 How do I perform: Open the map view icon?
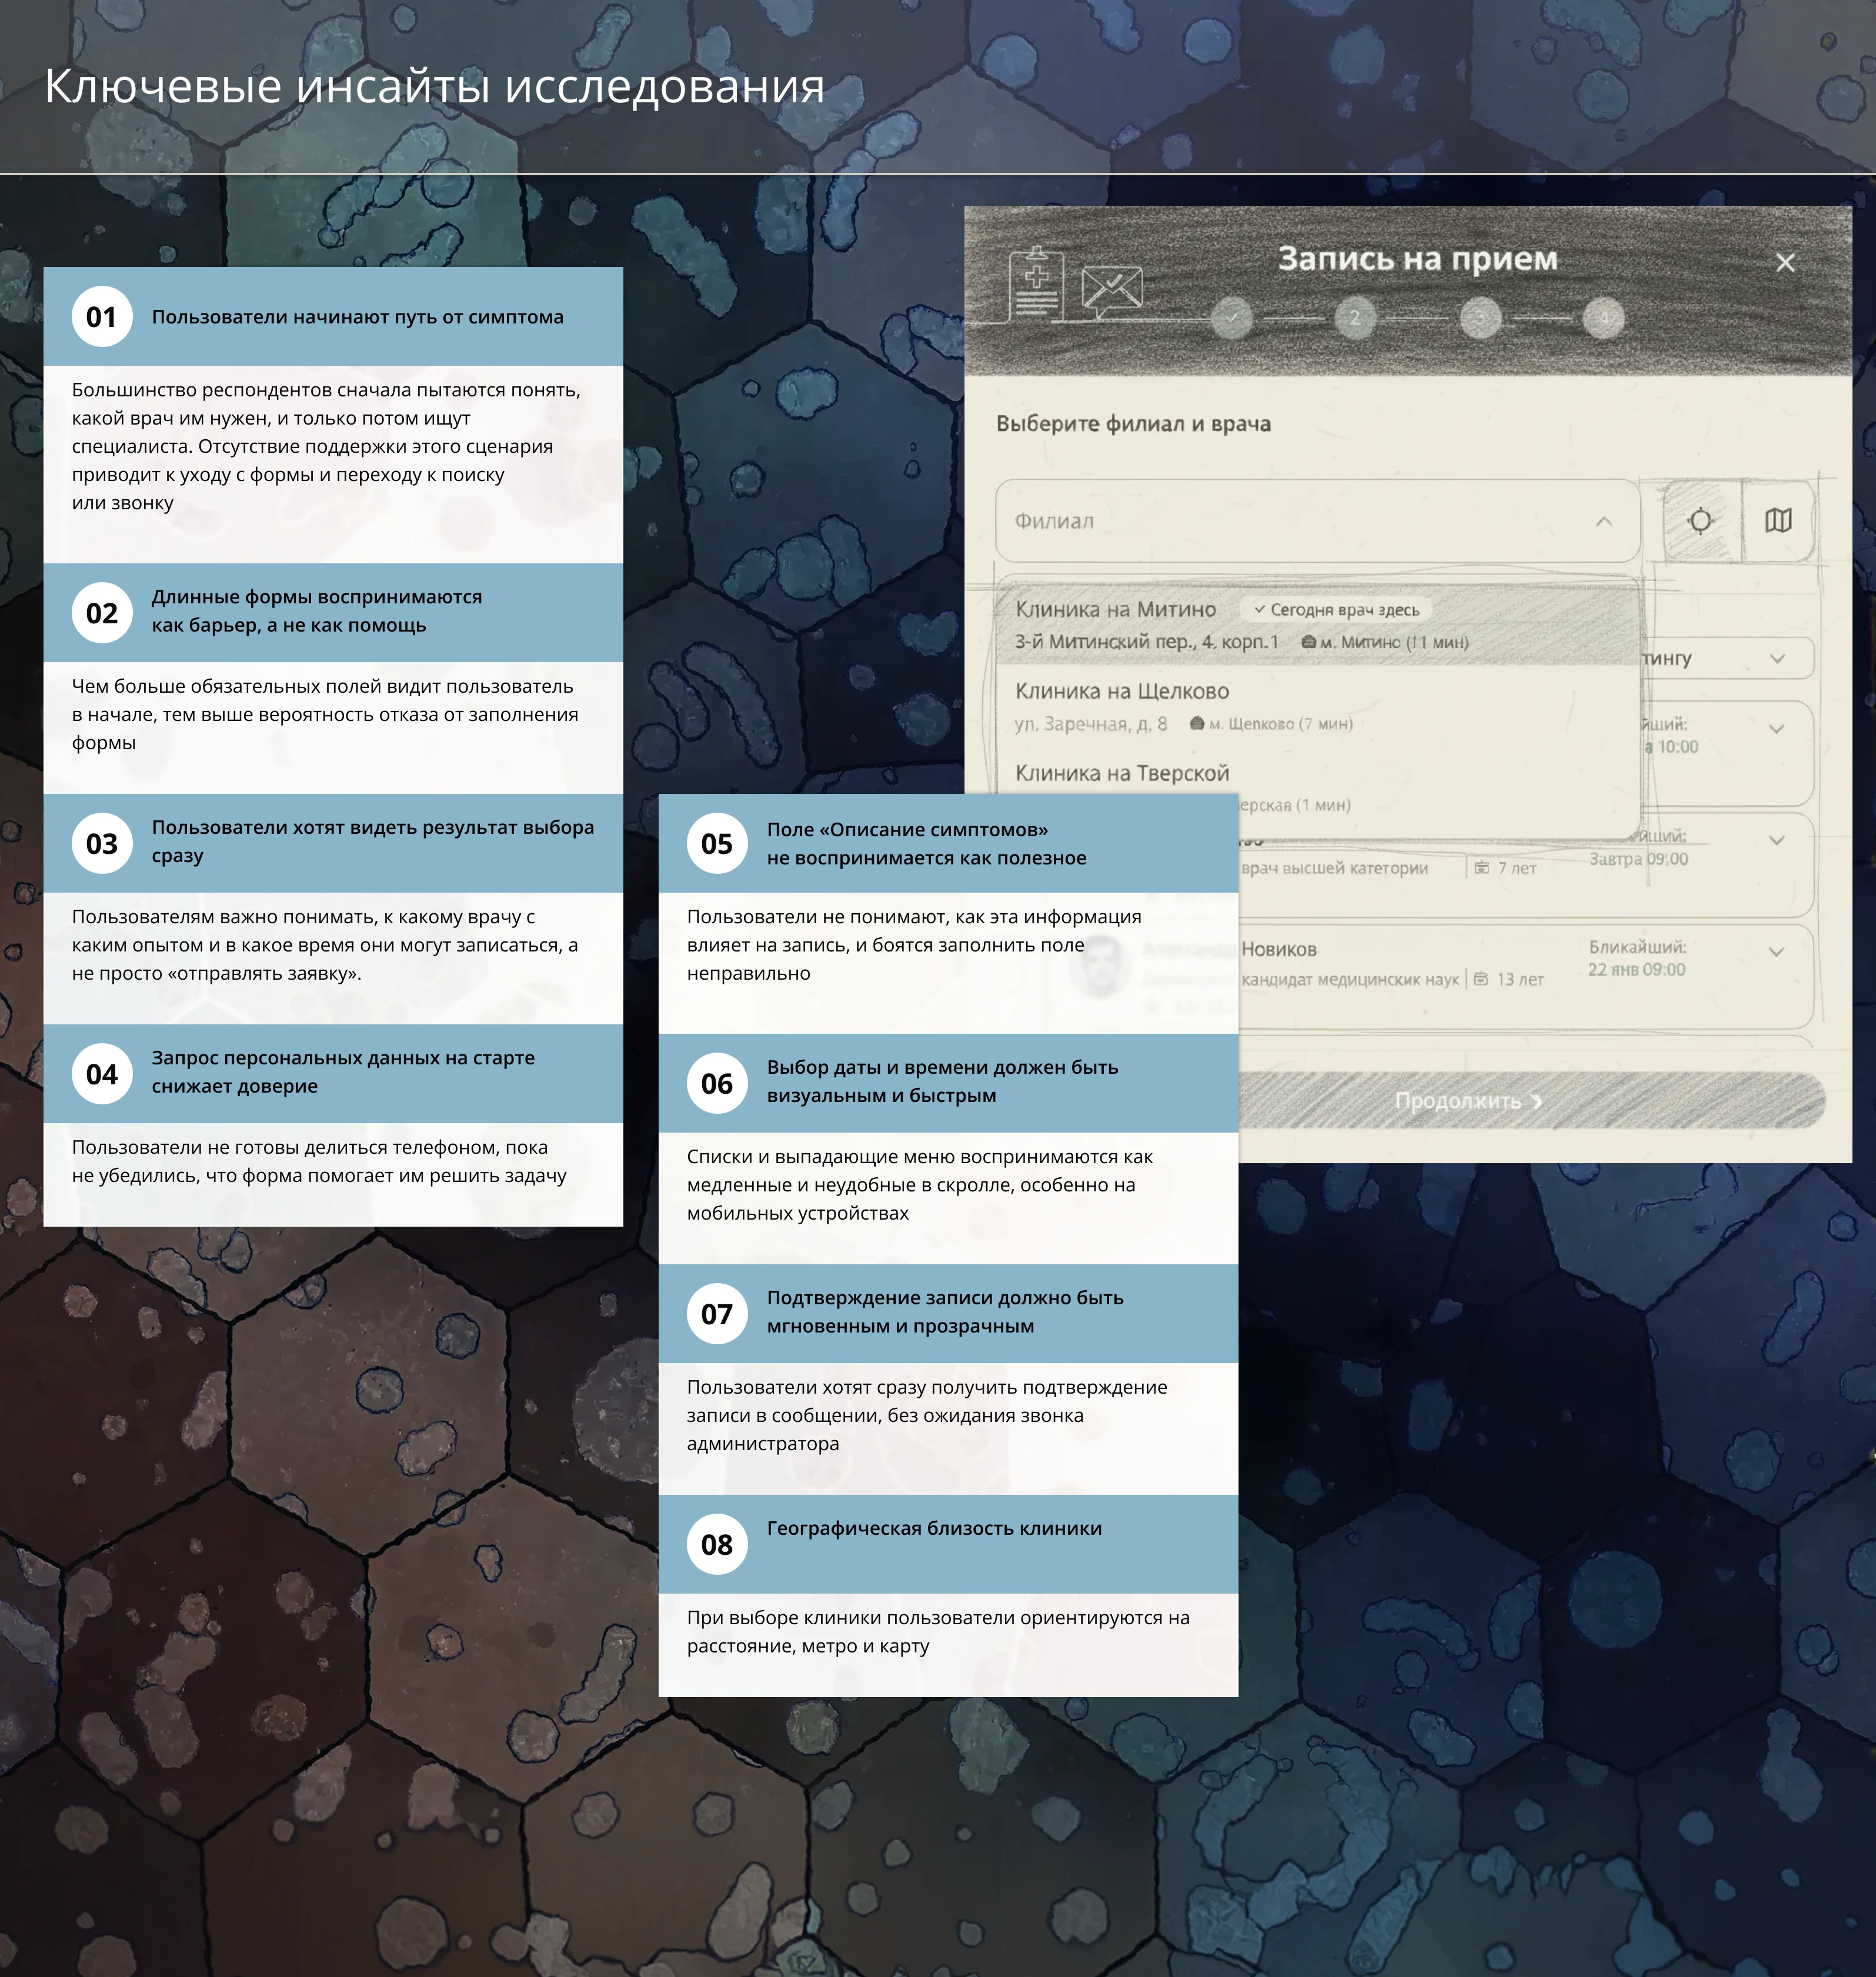click(x=1778, y=521)
